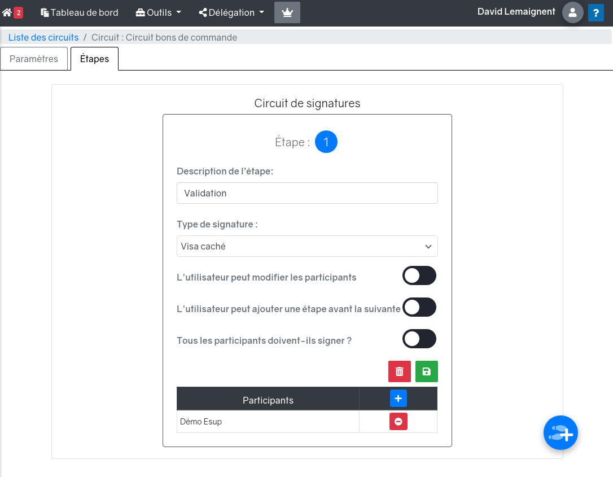Expand the Délégation menu
The height and width of the screenshot is (477, 613).
[x=231, y=12]
